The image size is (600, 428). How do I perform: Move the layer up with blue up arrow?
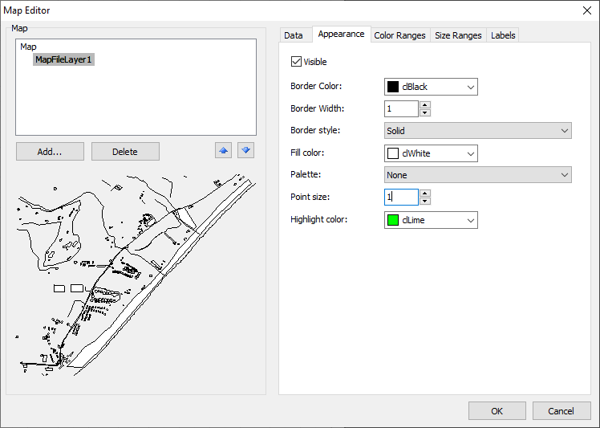[x=224, y=151]
